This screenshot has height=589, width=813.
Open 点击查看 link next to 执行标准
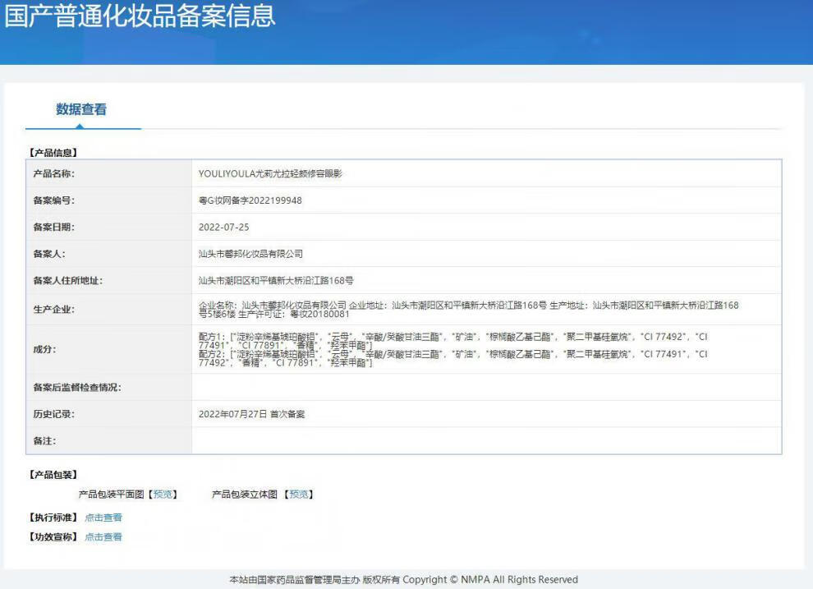tap(103, 518)
